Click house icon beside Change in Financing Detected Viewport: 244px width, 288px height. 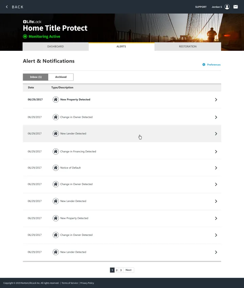56,151
